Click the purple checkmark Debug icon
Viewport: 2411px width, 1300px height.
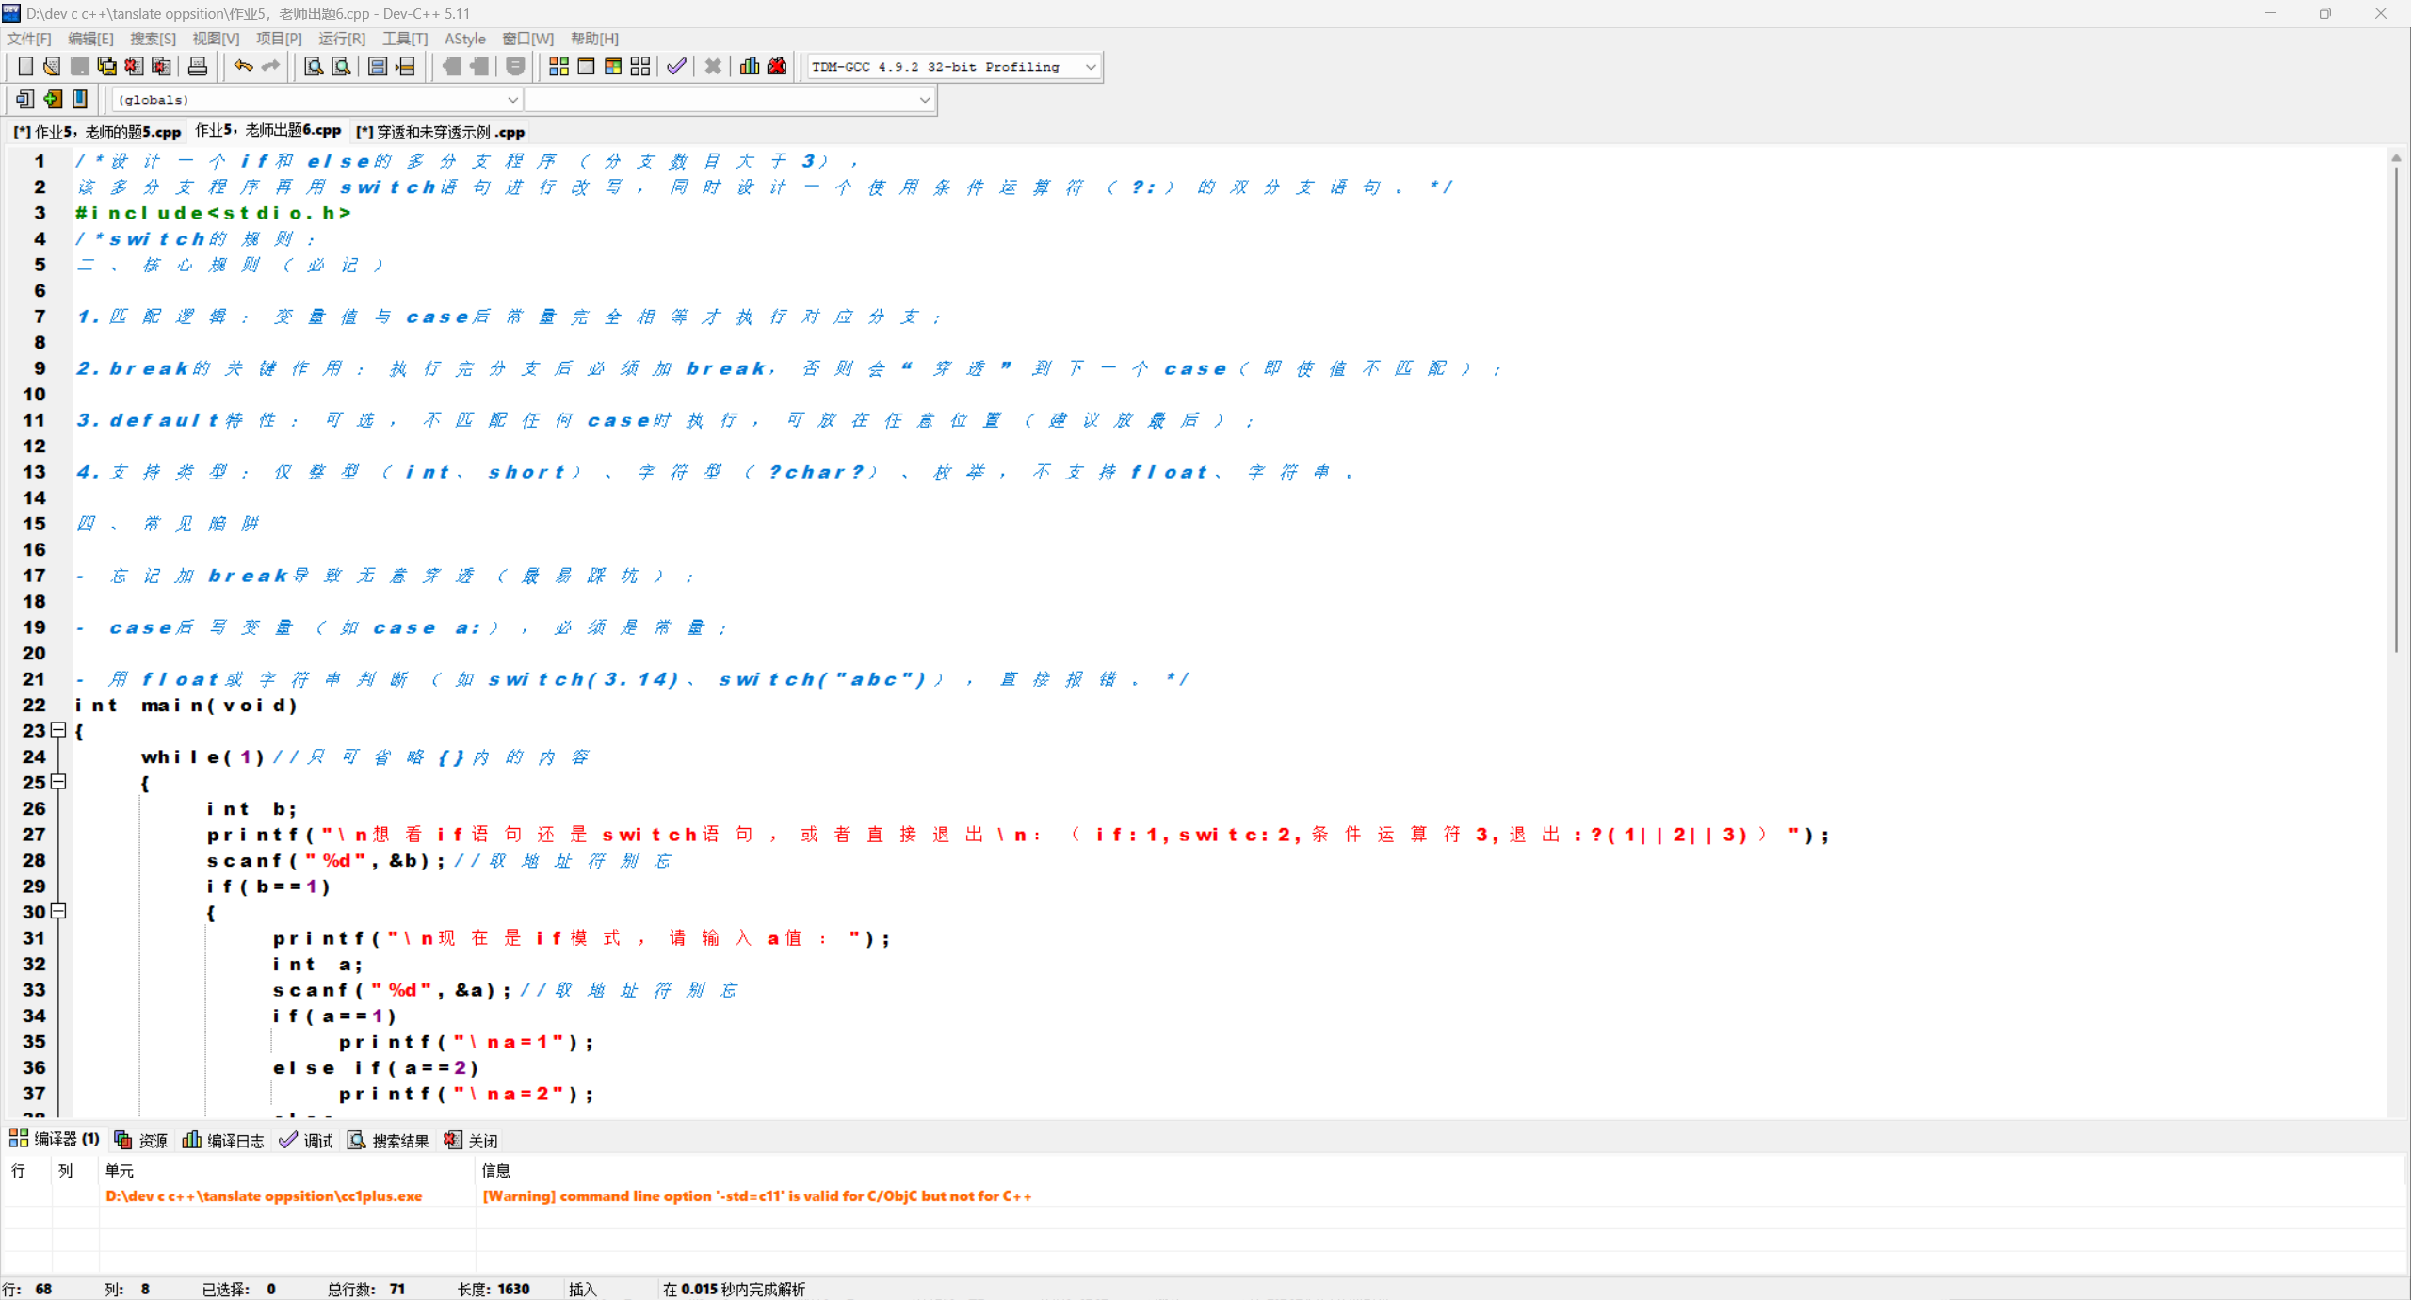coord(676,66)
